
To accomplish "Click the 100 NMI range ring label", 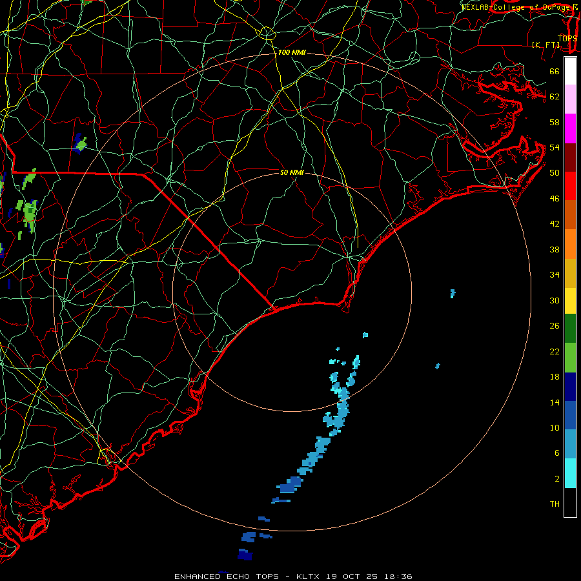I will pyautogui.click(x=292, y=52).
